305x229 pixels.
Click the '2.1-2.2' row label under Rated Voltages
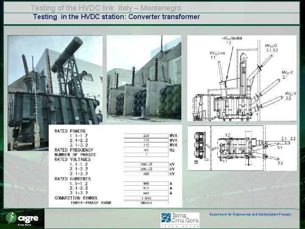click(79, 169)
